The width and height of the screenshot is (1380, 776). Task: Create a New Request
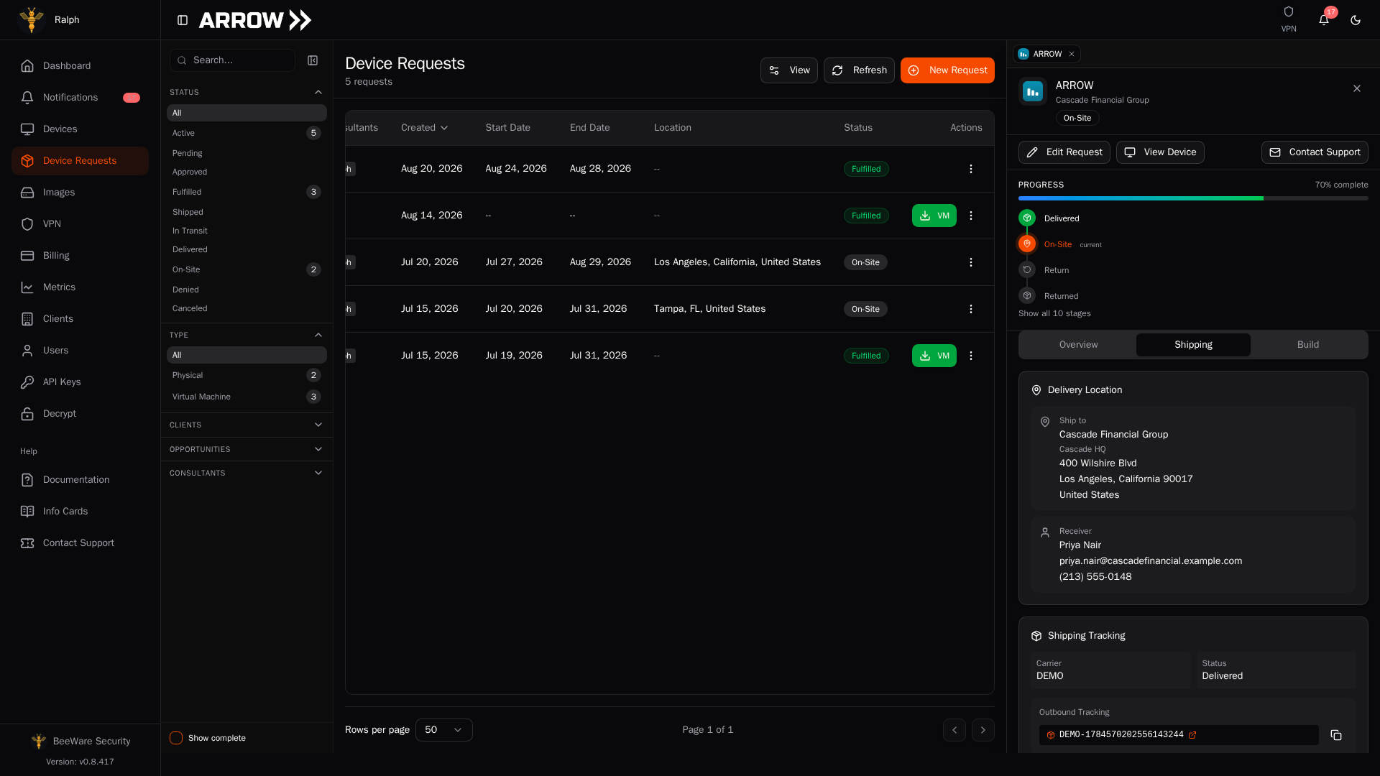[x=947, y=70]
